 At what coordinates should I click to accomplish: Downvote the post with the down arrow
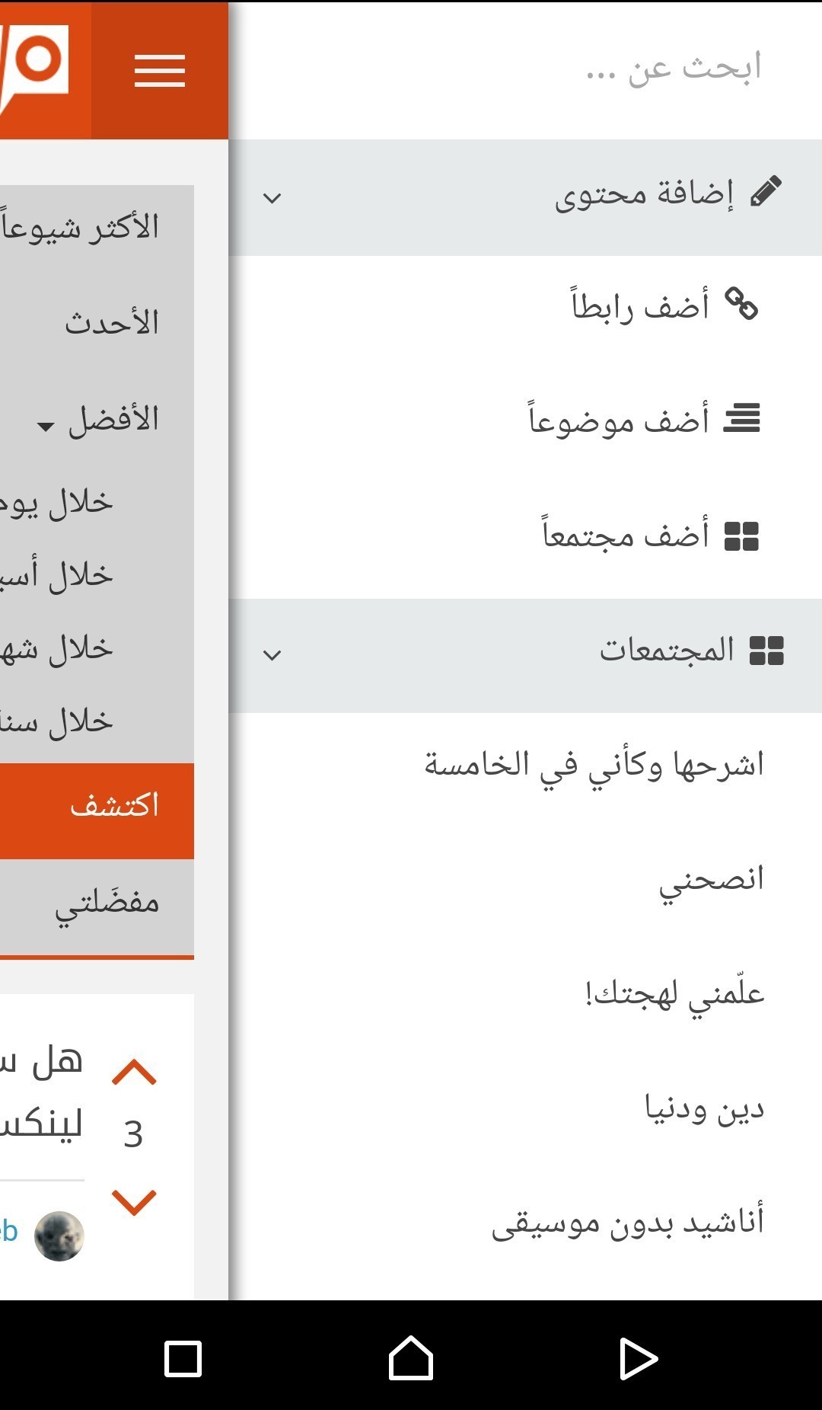click(x=134, y=1201)
